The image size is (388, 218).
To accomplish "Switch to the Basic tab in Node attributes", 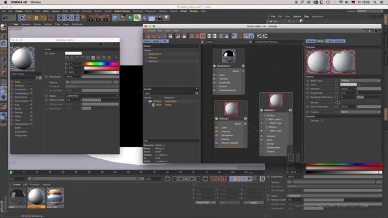I will click(321, 41).
